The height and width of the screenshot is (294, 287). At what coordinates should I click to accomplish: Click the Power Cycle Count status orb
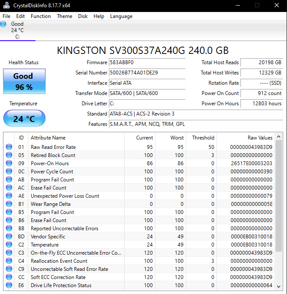coord(9,171)
